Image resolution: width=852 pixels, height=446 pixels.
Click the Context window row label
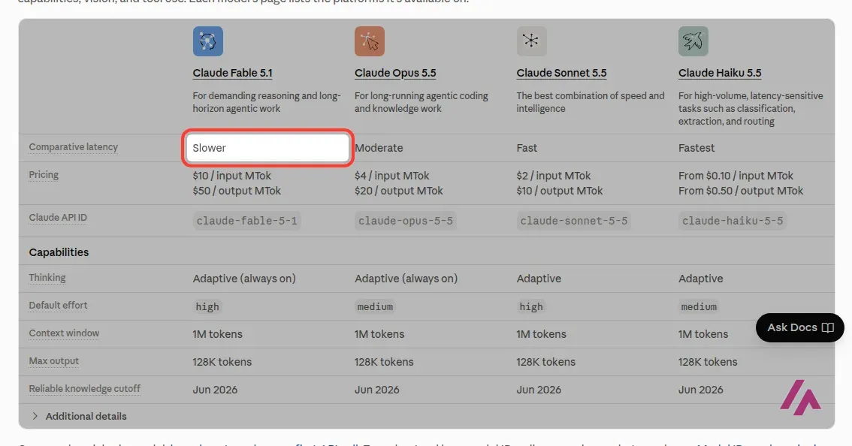64,333
